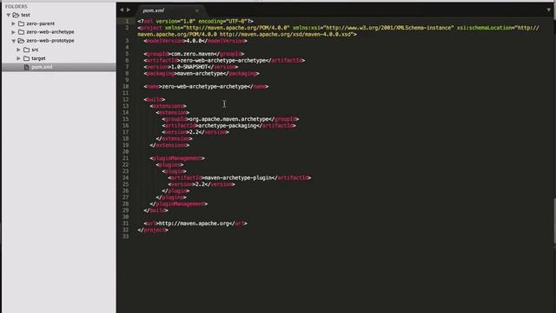Select the src folder label
The image size is (556, 313).
click(x=35, y=50)
